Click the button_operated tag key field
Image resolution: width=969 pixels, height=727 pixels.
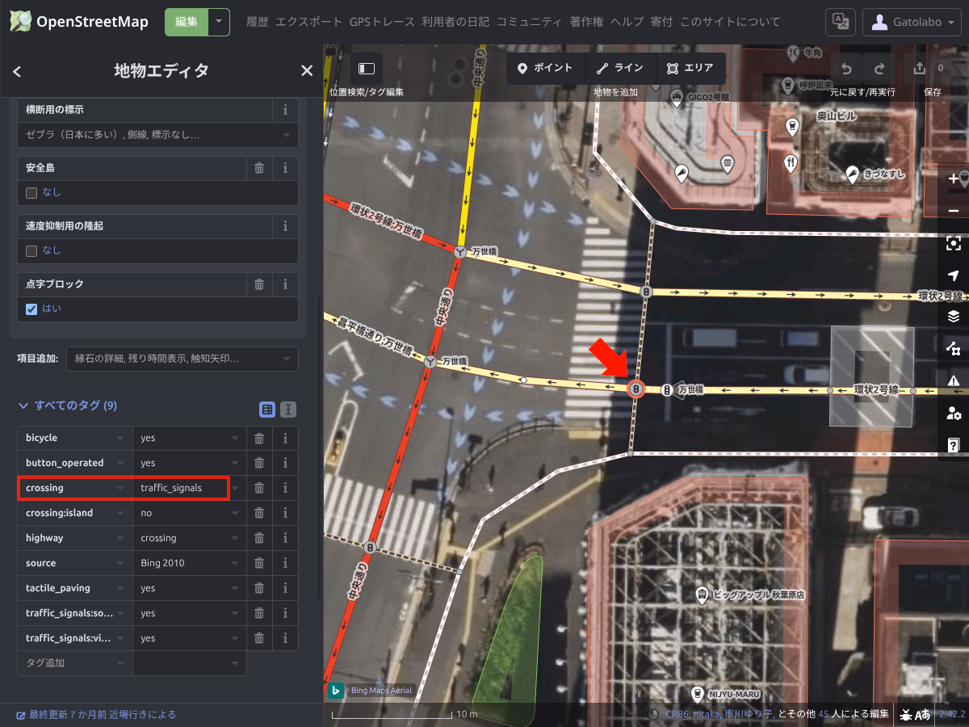coord(75,463)
